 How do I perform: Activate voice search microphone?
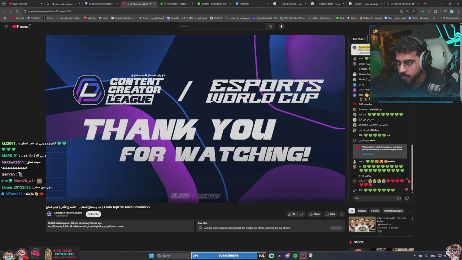(x=282, y=26)
